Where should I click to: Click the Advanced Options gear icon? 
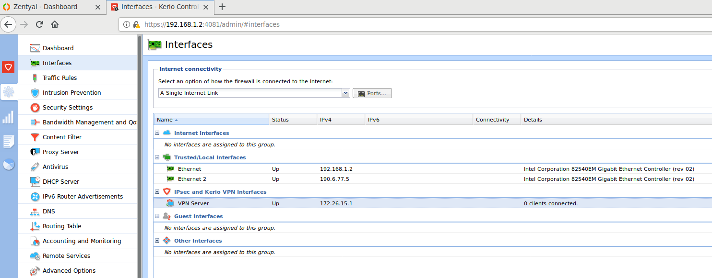coord(35,270)
